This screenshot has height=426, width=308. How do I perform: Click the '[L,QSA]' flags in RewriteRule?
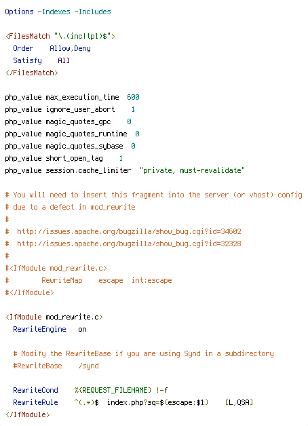tap(239, 402)
